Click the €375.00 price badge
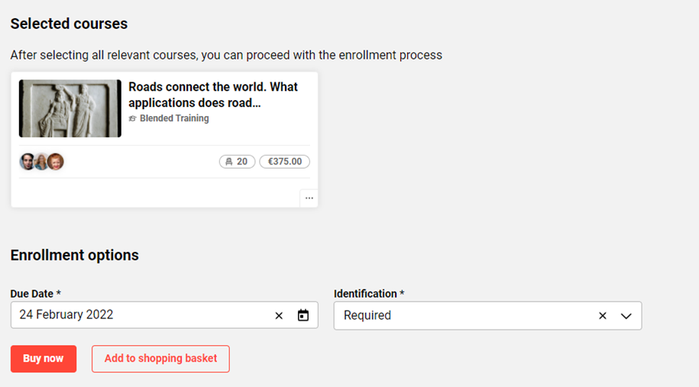Viewport: 699px width, 387px height. 284,162
